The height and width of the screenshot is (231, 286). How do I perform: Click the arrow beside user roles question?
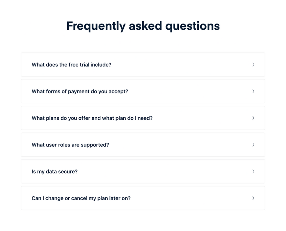pos(253,145)
